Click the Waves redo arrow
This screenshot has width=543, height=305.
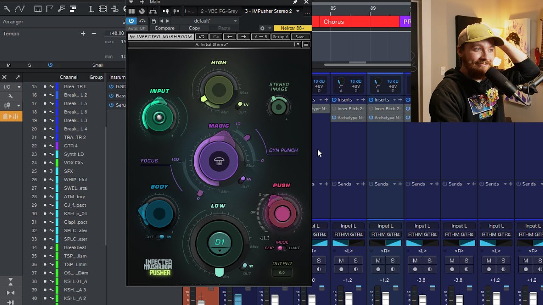click(216, 37)
